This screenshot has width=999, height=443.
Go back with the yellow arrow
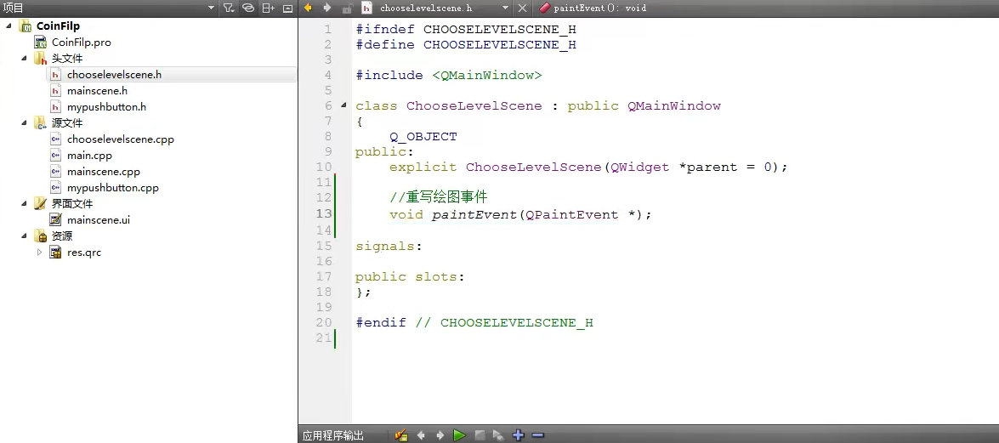pos(308,8)
